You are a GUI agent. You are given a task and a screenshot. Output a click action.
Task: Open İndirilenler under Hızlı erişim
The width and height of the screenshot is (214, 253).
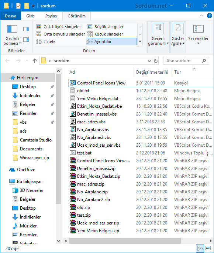pyautogui.click(x=30, y=96)
